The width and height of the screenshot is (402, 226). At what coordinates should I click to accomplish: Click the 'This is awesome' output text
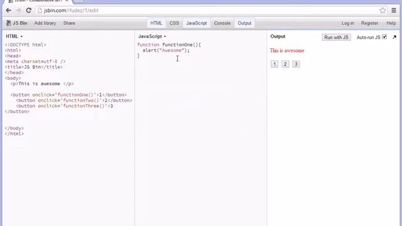tap(287, 50)
